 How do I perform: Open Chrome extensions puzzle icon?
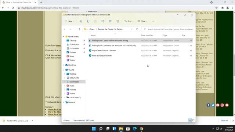click(223, 8)
